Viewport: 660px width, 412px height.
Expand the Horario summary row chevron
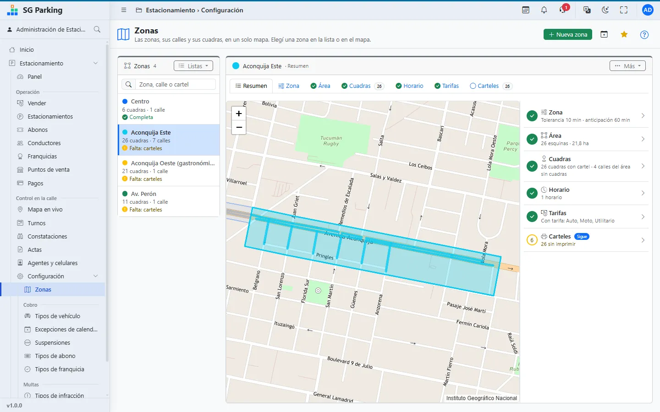tap(643, 193)
